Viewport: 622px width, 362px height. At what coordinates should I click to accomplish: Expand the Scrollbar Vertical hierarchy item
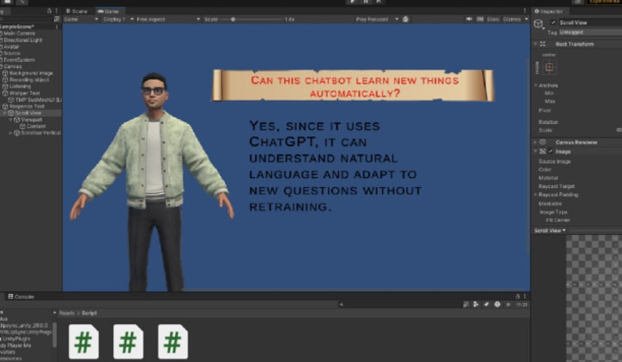pyautogui.click(x=11, y=133)
